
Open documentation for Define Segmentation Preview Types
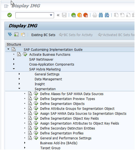[30, 99]
